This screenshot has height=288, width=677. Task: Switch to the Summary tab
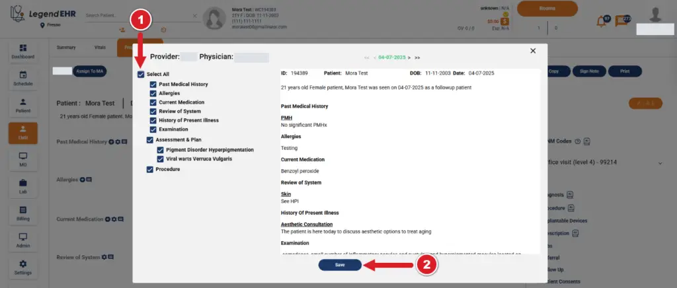(66, 48)
